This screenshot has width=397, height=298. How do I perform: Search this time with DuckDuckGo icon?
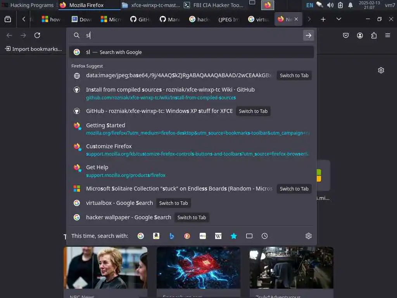tap(187, 236)
